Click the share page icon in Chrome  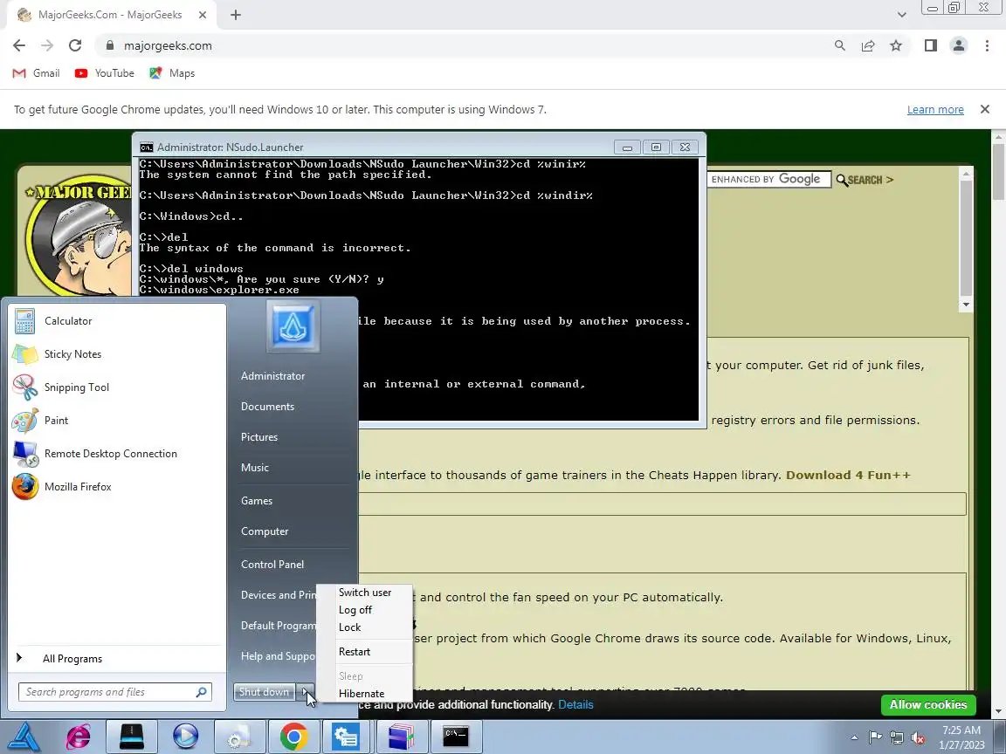[x=868, y=45]
